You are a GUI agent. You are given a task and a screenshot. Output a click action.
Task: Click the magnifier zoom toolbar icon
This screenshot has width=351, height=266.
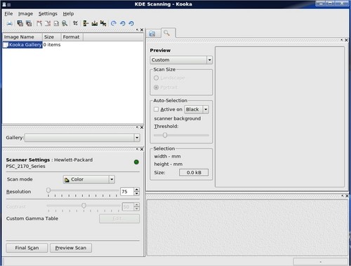coord(65,23)
